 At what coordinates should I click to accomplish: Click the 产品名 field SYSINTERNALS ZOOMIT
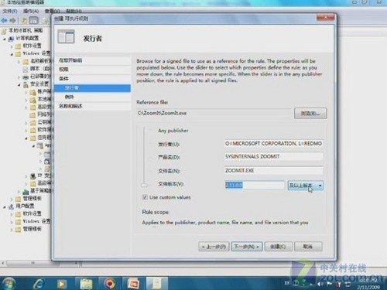point(273,157)
